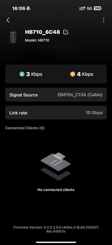Tap the battery 100 indicator
The height and width of the screenshot is (245, 112).
98,9
